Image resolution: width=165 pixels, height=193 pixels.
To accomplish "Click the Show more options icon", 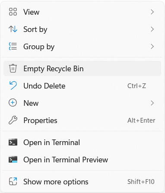I will (x=13, y=181).
